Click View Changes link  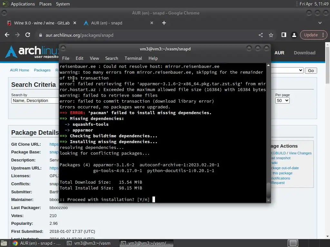(300, 153)
